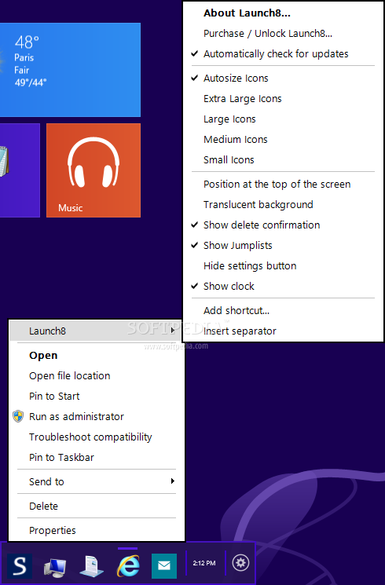
Task: Toggle Show Jumplists option
Action: click(x=283, y=246)
